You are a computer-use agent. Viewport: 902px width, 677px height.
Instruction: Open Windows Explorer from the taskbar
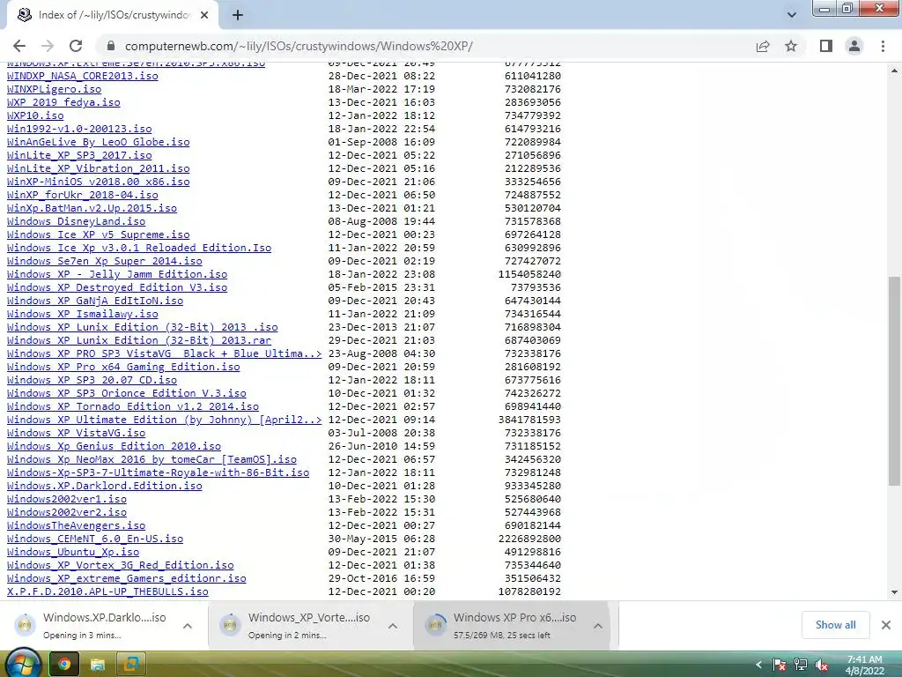(98, 665)
